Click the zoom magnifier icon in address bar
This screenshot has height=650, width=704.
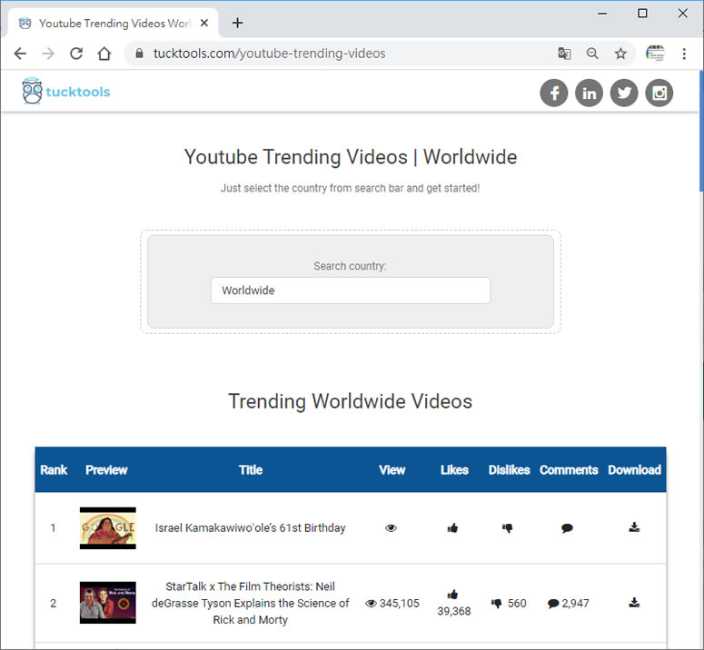[x=592, y=54]
